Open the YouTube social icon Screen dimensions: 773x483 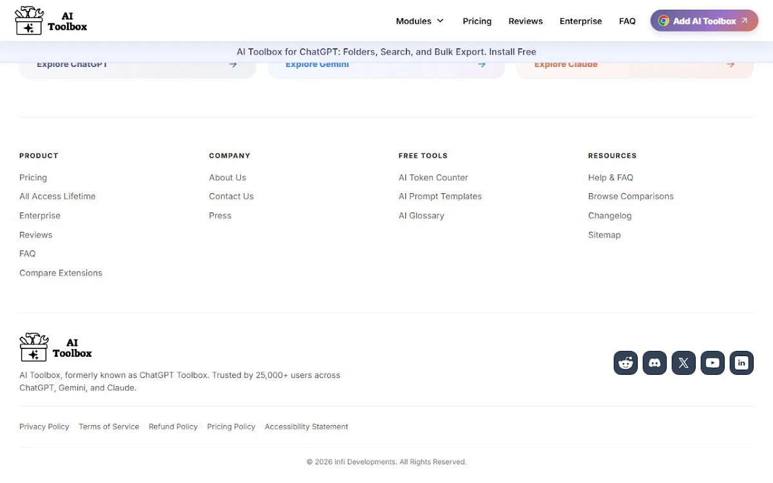tap(712, 363)
